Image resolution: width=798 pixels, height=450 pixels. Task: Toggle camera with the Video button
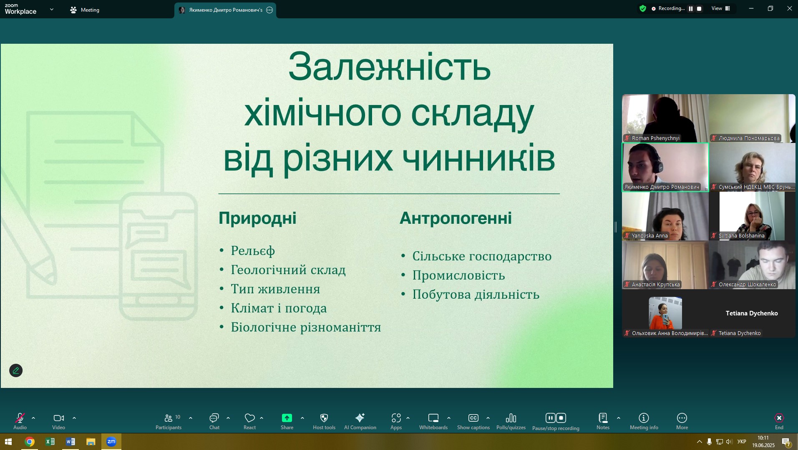[x=58, y=421]
